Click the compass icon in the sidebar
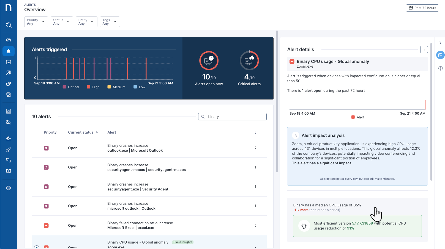The height and width of the screenshot is (249, 445). click(9, 40)
